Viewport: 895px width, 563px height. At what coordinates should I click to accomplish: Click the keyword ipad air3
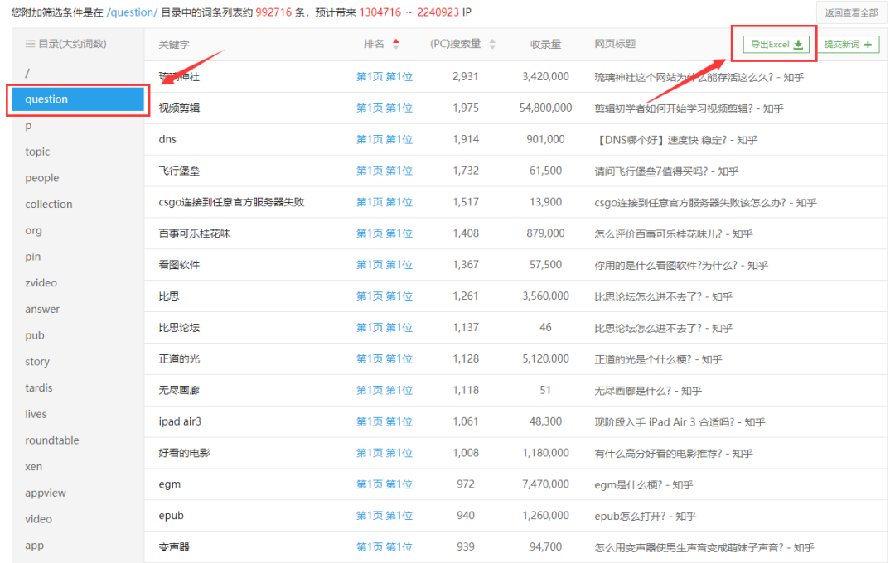tap(180, 421)
